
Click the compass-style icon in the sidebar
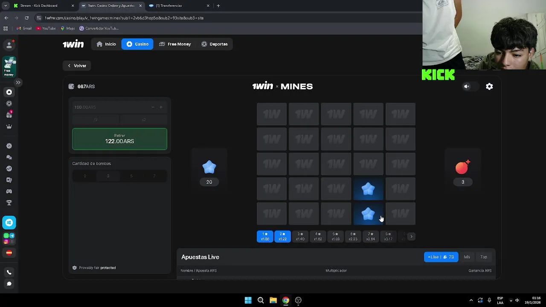9,146
